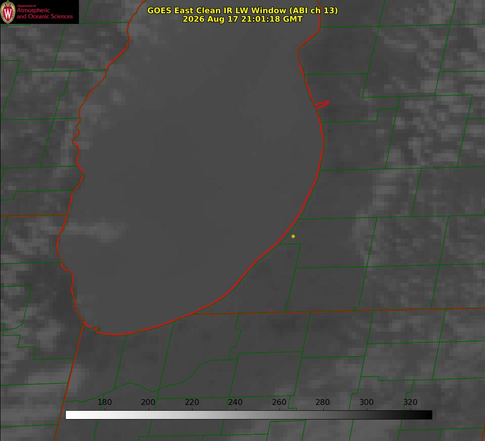
Task: Open the Atmospheric and Oceanic Sciences link
Action: click(45, 13)
